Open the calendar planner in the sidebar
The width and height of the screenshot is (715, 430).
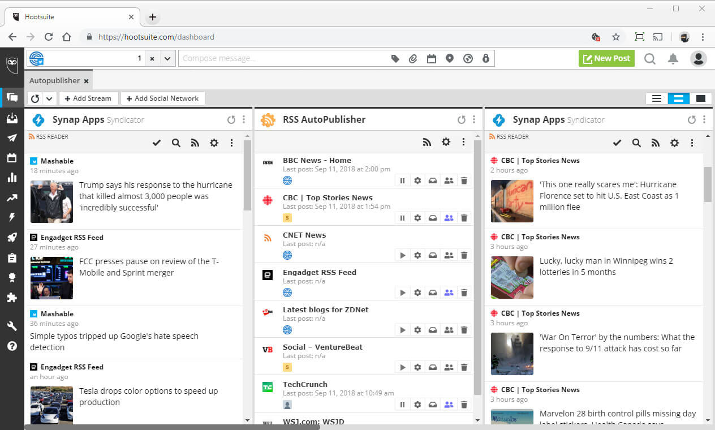click(12, 158)
